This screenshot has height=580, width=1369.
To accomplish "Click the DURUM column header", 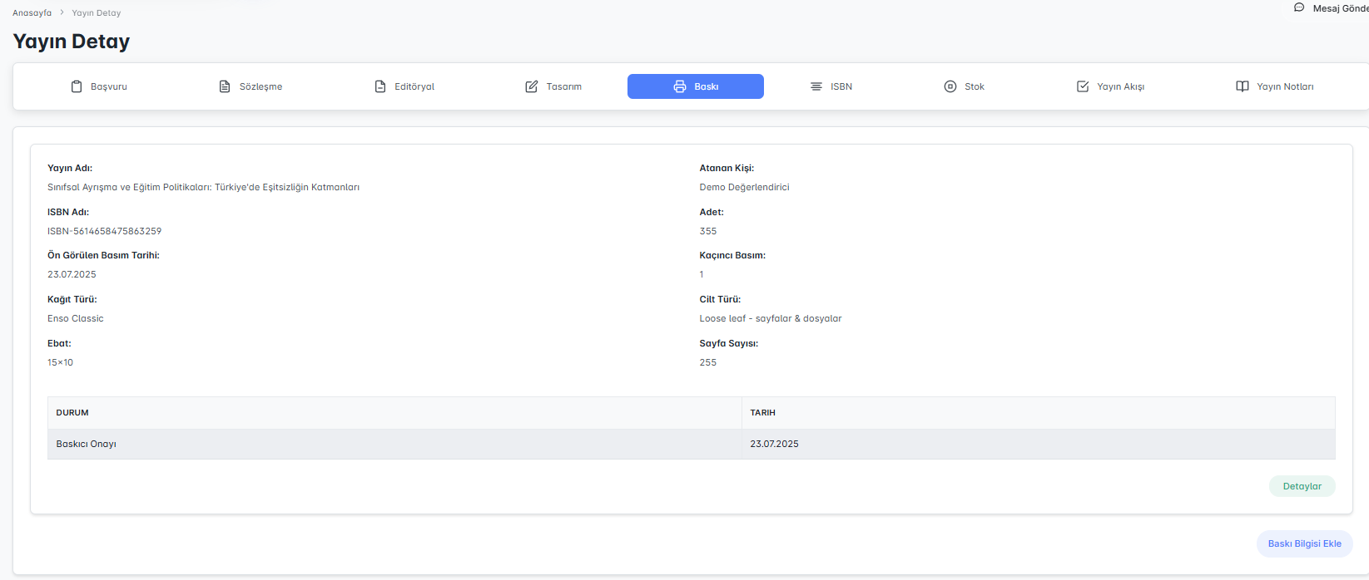I will (x=72, y=412).
